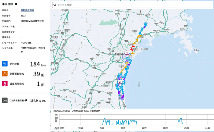The width and height of the screenshot is (214, 132).
Task: Click the 164.9 kg-CO2 value
Action: pyautogui.click(x=38, y=101)
